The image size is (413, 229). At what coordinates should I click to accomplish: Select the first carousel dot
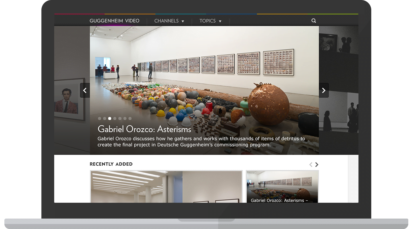(99, 118)
